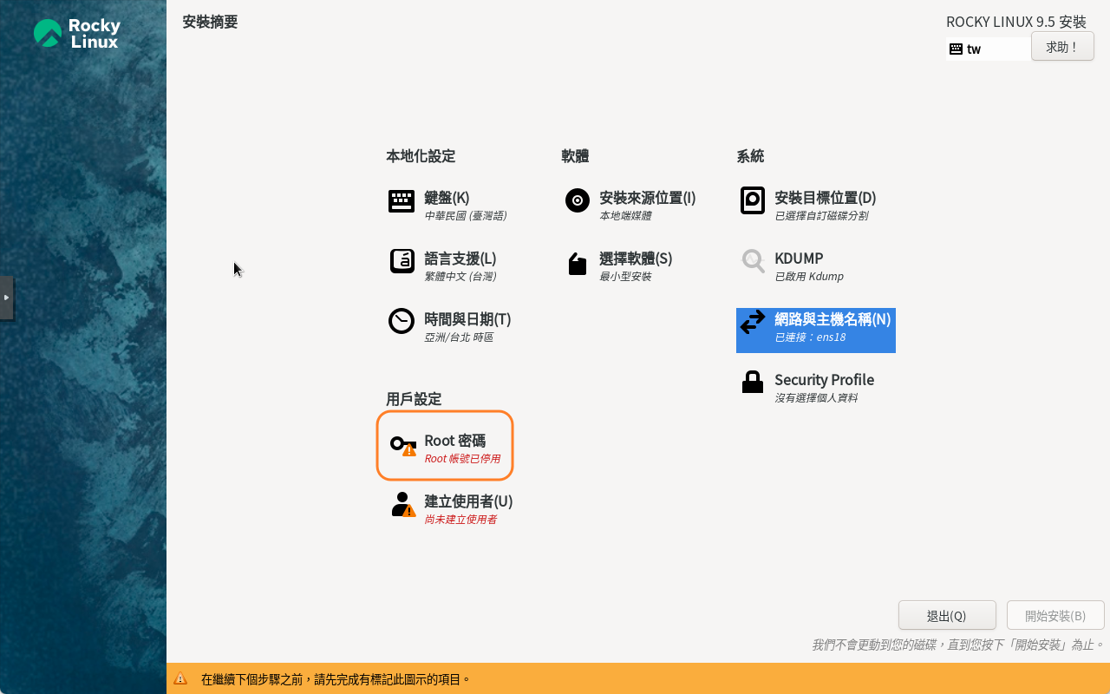Screen dimensions: 1110x694
Task: Click the magnifier icon for KDUMP
Action: click(x=752, y=261)
